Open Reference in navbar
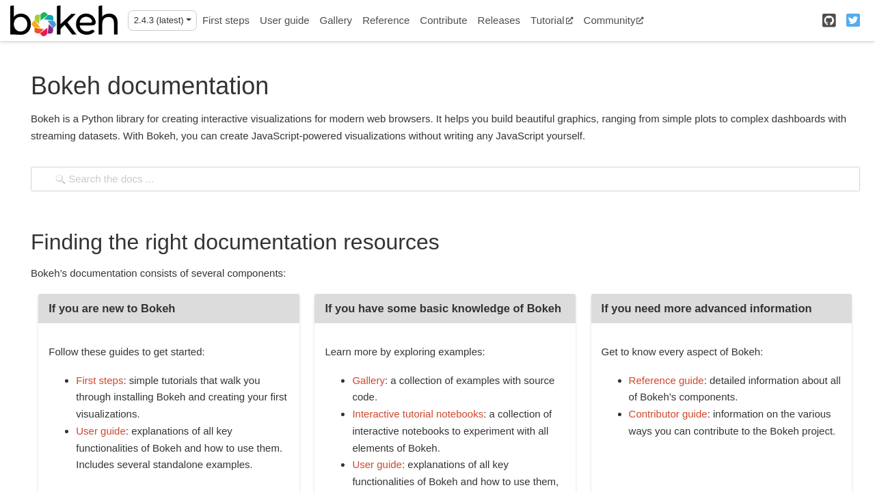 [x=386, y=20]
